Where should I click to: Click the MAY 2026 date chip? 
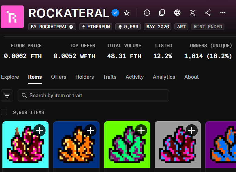point(157,27)
